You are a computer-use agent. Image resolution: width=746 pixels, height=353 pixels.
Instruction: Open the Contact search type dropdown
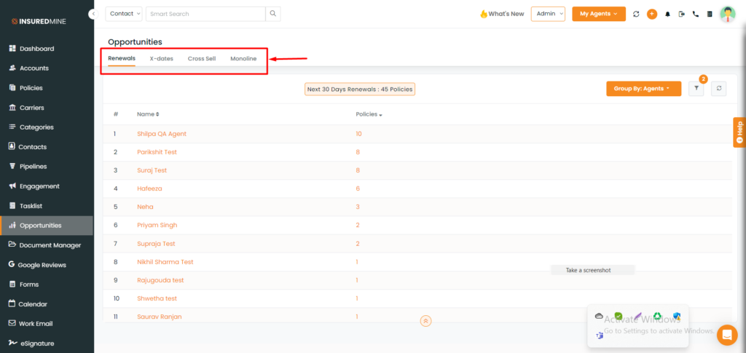coord(124,14)
